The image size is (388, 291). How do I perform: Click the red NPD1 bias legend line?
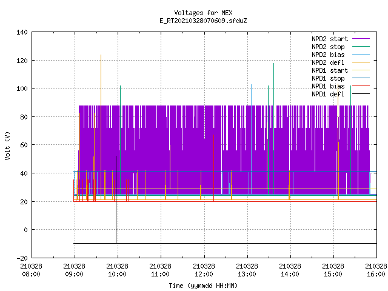pyautogui.click(x=361, y=86)
